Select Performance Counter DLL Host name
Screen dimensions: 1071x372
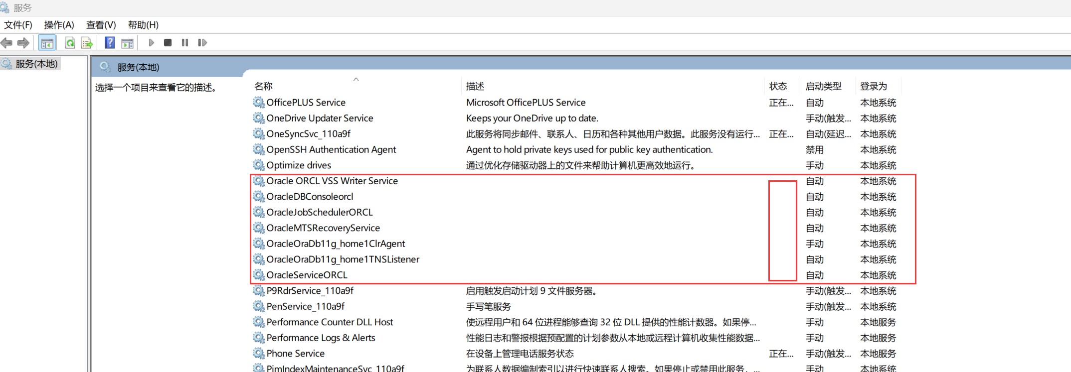(x=330, y=322)
